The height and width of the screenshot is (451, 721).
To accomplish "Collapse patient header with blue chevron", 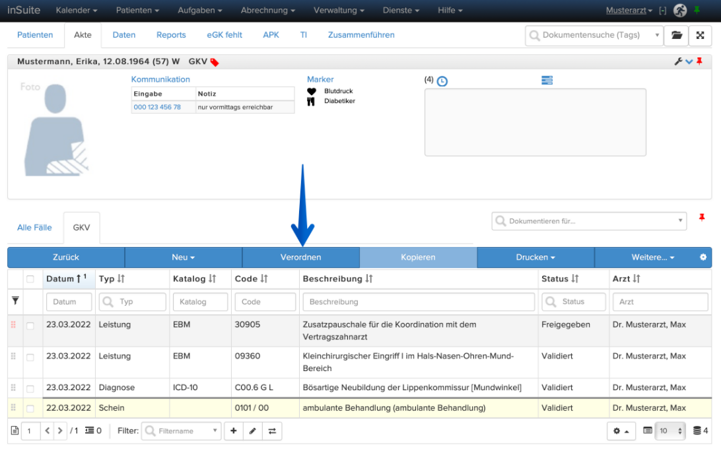I will [x=689, y=61].
